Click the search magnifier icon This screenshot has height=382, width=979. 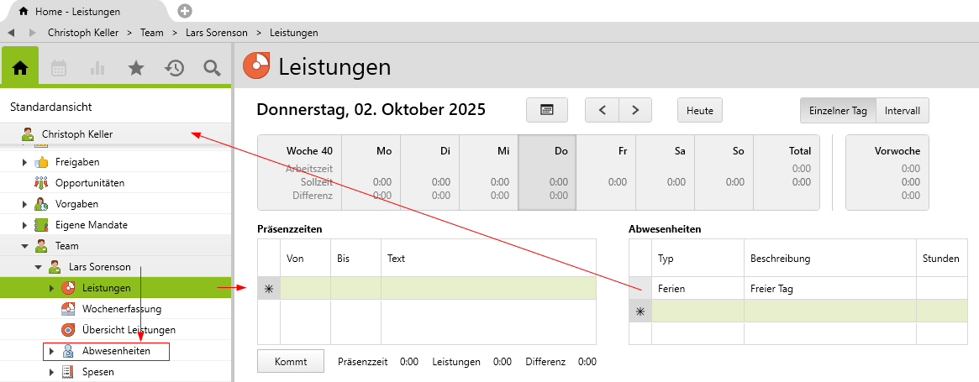pyautogui.click(x=212, y=68)
